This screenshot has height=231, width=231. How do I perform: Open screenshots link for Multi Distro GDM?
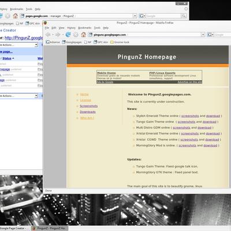181,128
